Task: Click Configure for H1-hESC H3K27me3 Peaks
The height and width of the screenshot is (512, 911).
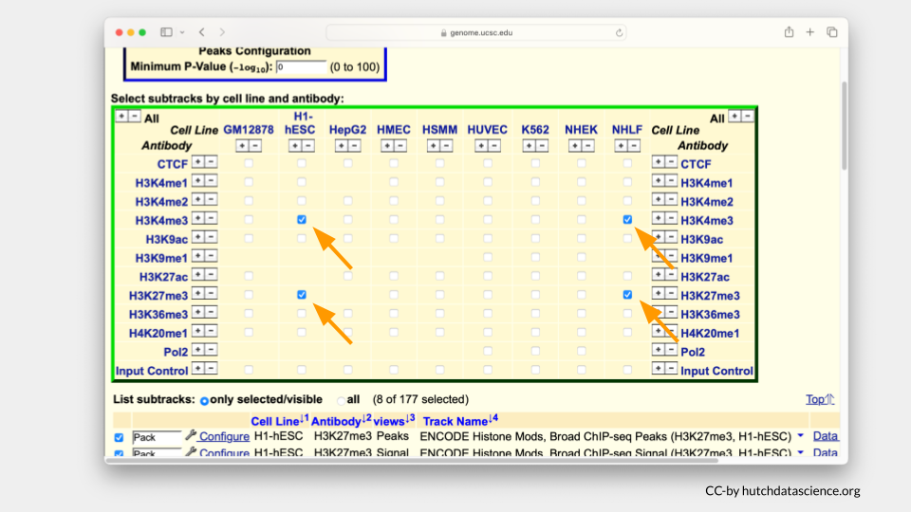Action: pos(224,436)
